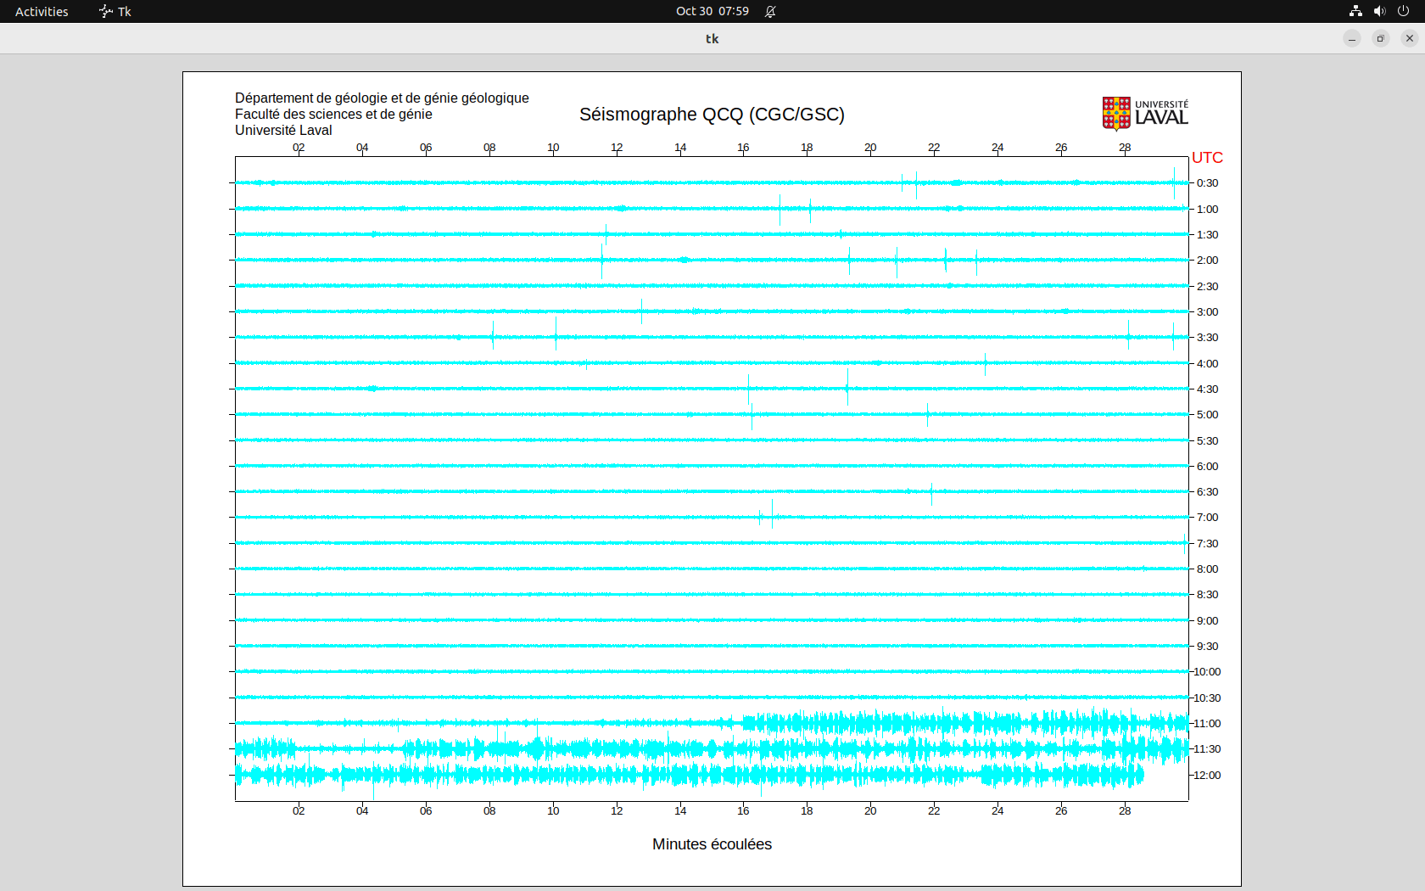The image size is (1425, 891).
Task: Click the 11:00 time row label
Action: pos(1207,723)
